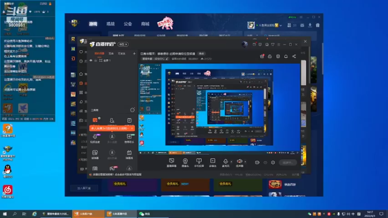Screen dimensions: 388x218
Task: Open the package box icon above preview
Action: pos(278,56)
